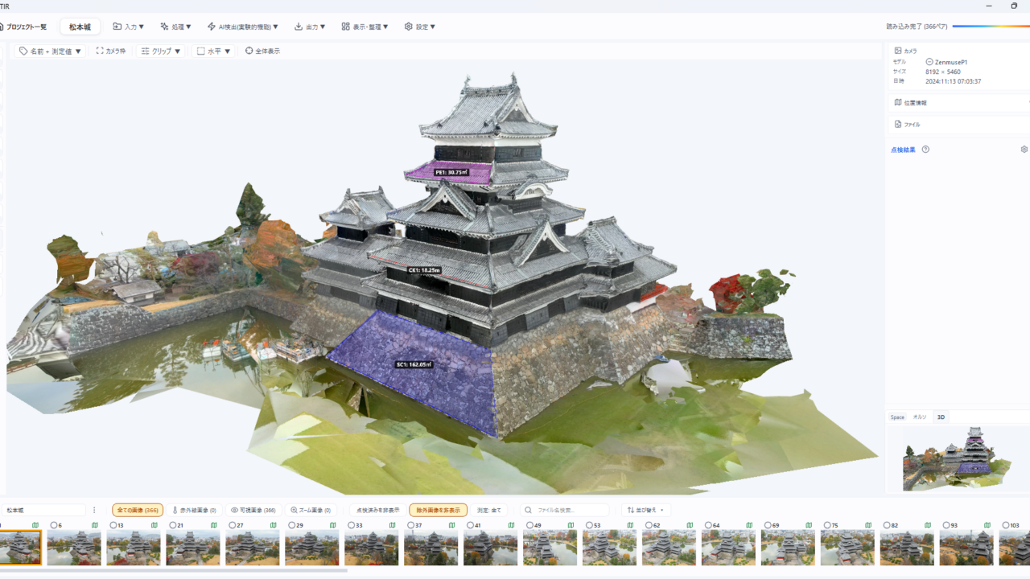Click the map icon on image 37

[x=452, y=525]
